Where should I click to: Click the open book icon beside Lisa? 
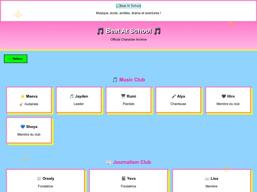click(207, 179)
